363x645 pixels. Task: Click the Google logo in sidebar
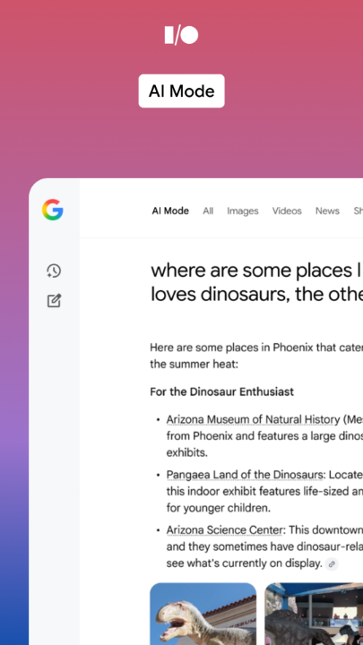52,210
